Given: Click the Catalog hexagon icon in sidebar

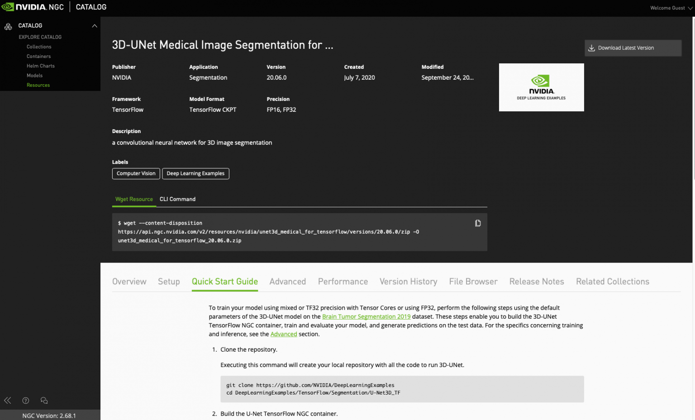Looking at the screenshot, I should (8, 26).
